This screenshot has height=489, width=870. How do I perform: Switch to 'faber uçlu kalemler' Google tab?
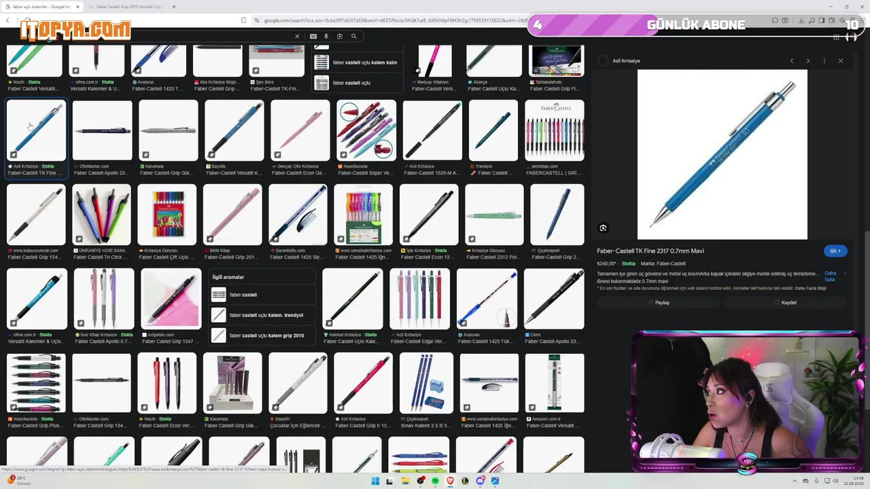(41, 7)
